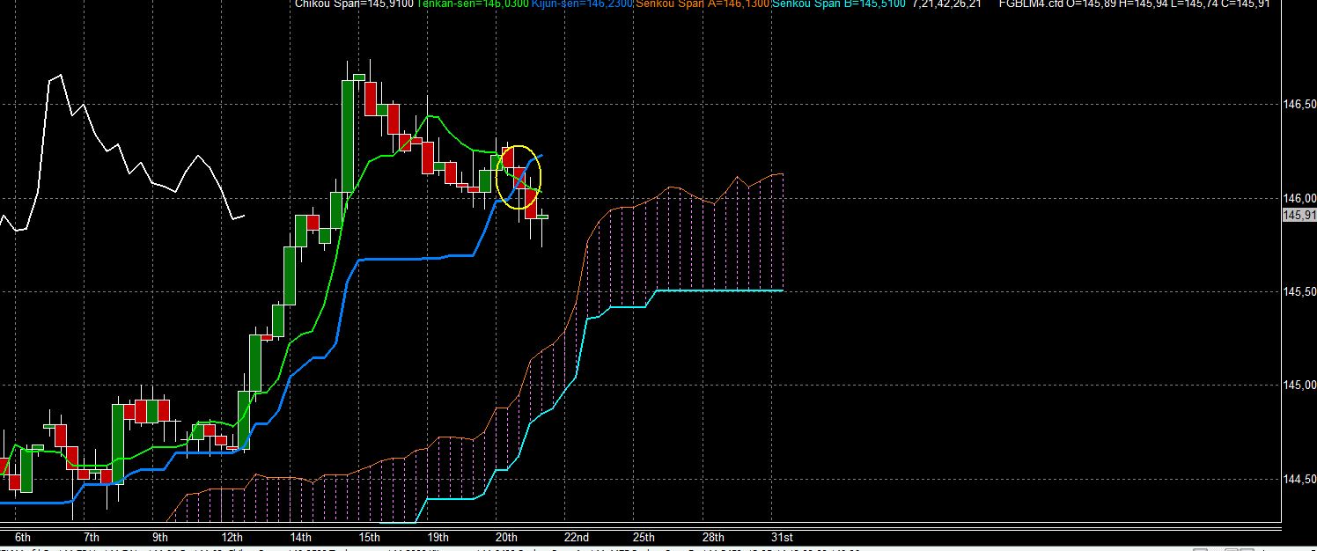Click the highlighted 145,91 current price tag
The image size is (1317, 551).
(x=1299, y=215)
